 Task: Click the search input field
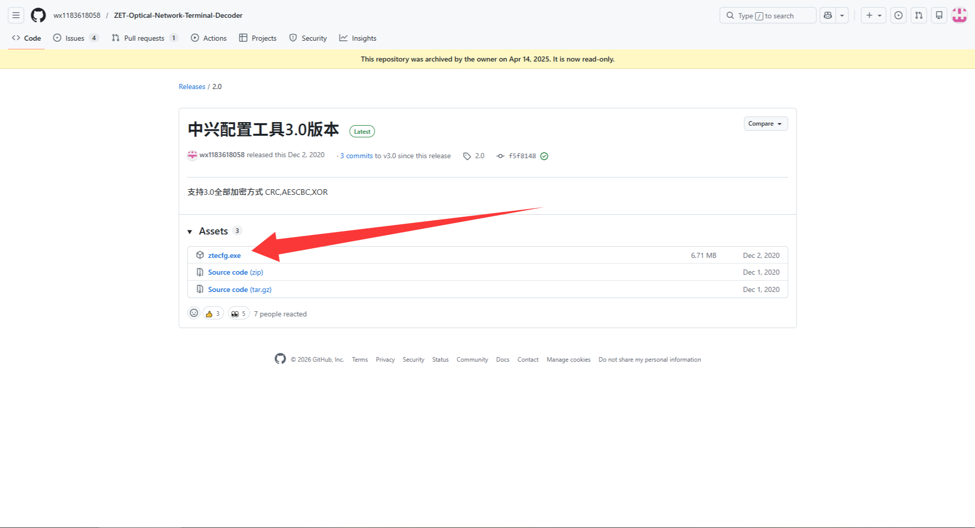768,15
